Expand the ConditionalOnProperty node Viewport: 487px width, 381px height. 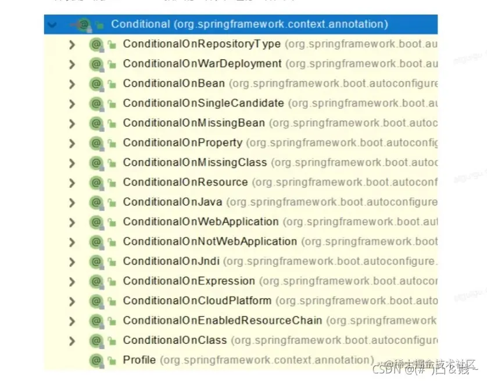pos(71,143)
